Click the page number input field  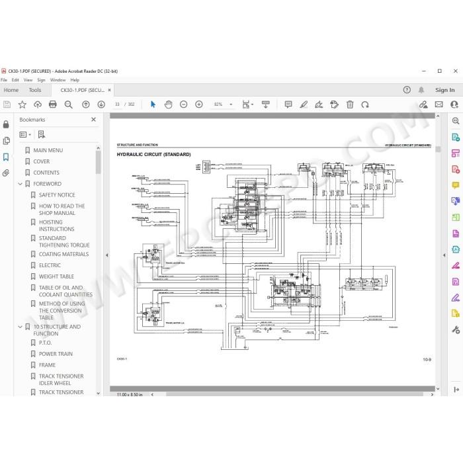click(117, 105)
